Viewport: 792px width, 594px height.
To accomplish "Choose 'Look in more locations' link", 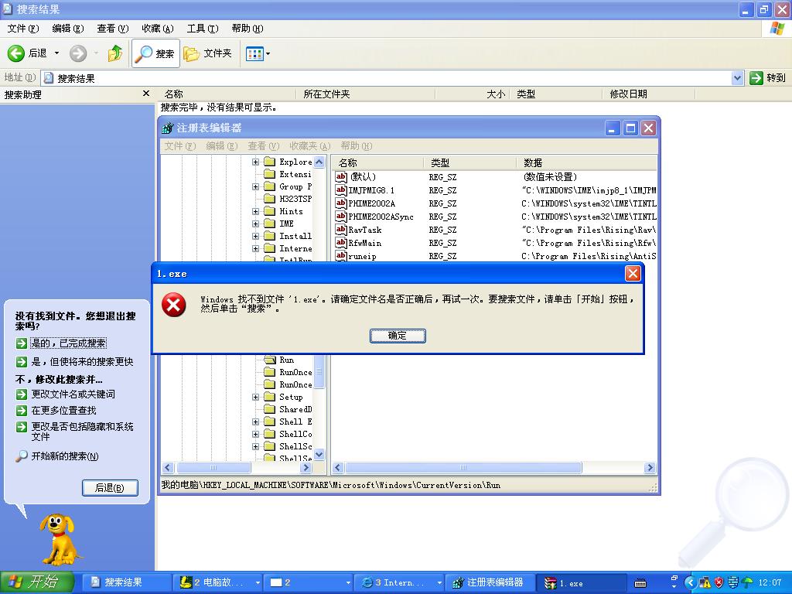I will pyautogui.click(x=63, y=410).
